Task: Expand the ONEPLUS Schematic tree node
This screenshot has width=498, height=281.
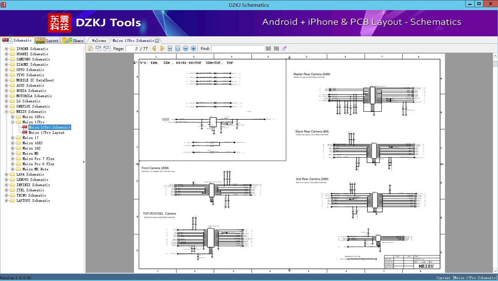Action: 6,106
